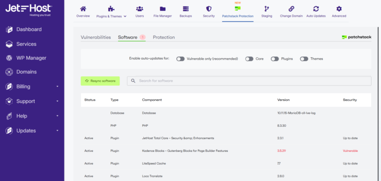The width and height of the screenshot is (381, 181).
Task: Click the Type column header
Action: [114, 100]
